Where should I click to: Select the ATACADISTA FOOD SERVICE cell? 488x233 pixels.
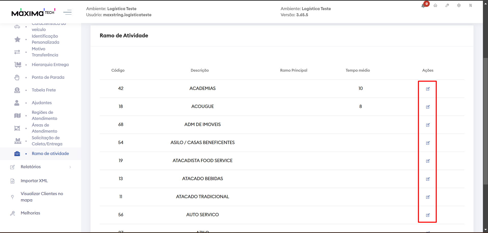point(203,161)
